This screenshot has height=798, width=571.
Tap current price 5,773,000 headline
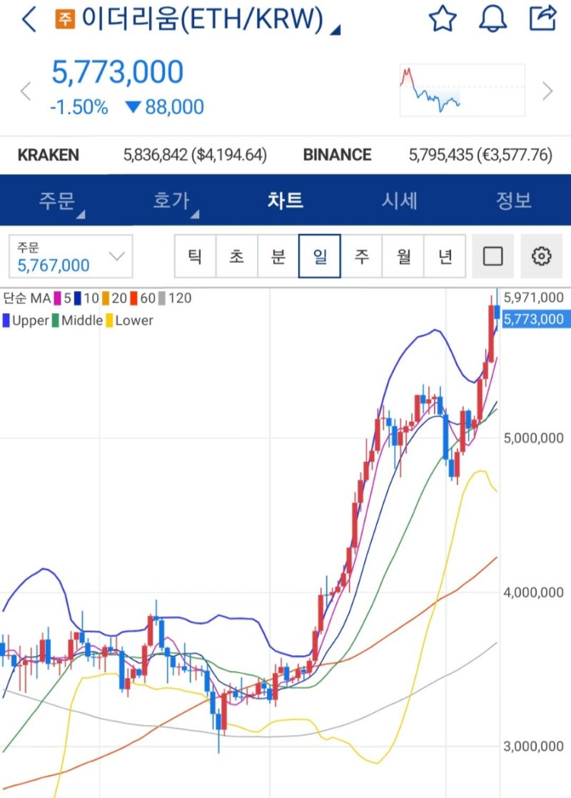tap(118, 72)
